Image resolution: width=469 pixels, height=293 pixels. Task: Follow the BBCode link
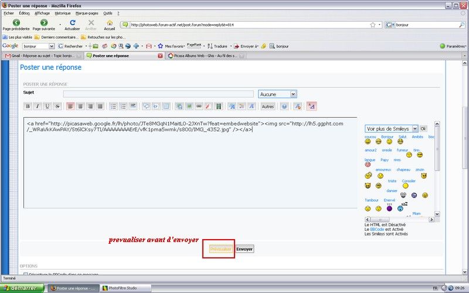click(x=377, y=229)
